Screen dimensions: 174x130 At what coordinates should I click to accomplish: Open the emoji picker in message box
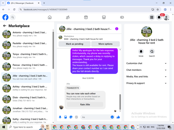[112, 117]
